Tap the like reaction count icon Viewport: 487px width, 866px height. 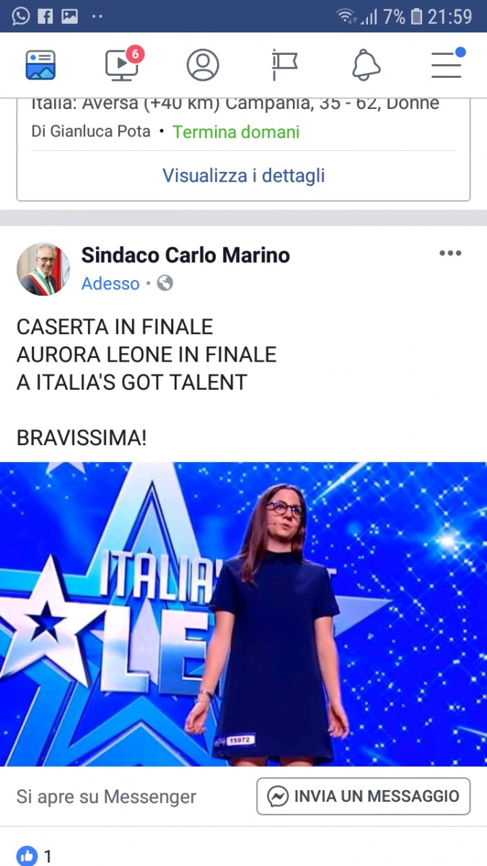click(x=27, y=857)
